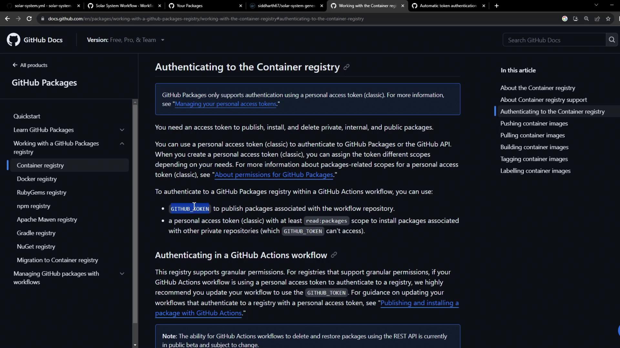
Task: Open Managing your personal access tokens link
Action: [x=225, y=104]
